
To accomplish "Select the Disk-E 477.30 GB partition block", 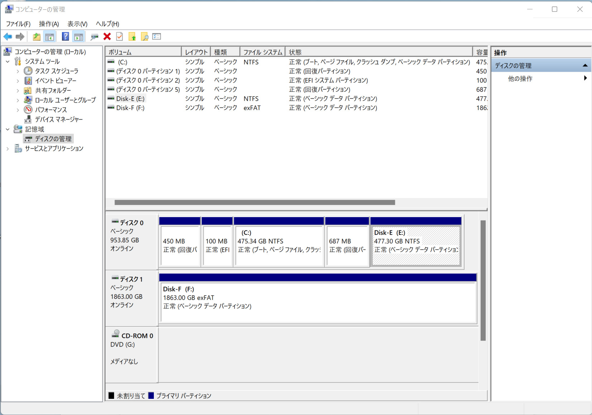I will tap(416, 242).
